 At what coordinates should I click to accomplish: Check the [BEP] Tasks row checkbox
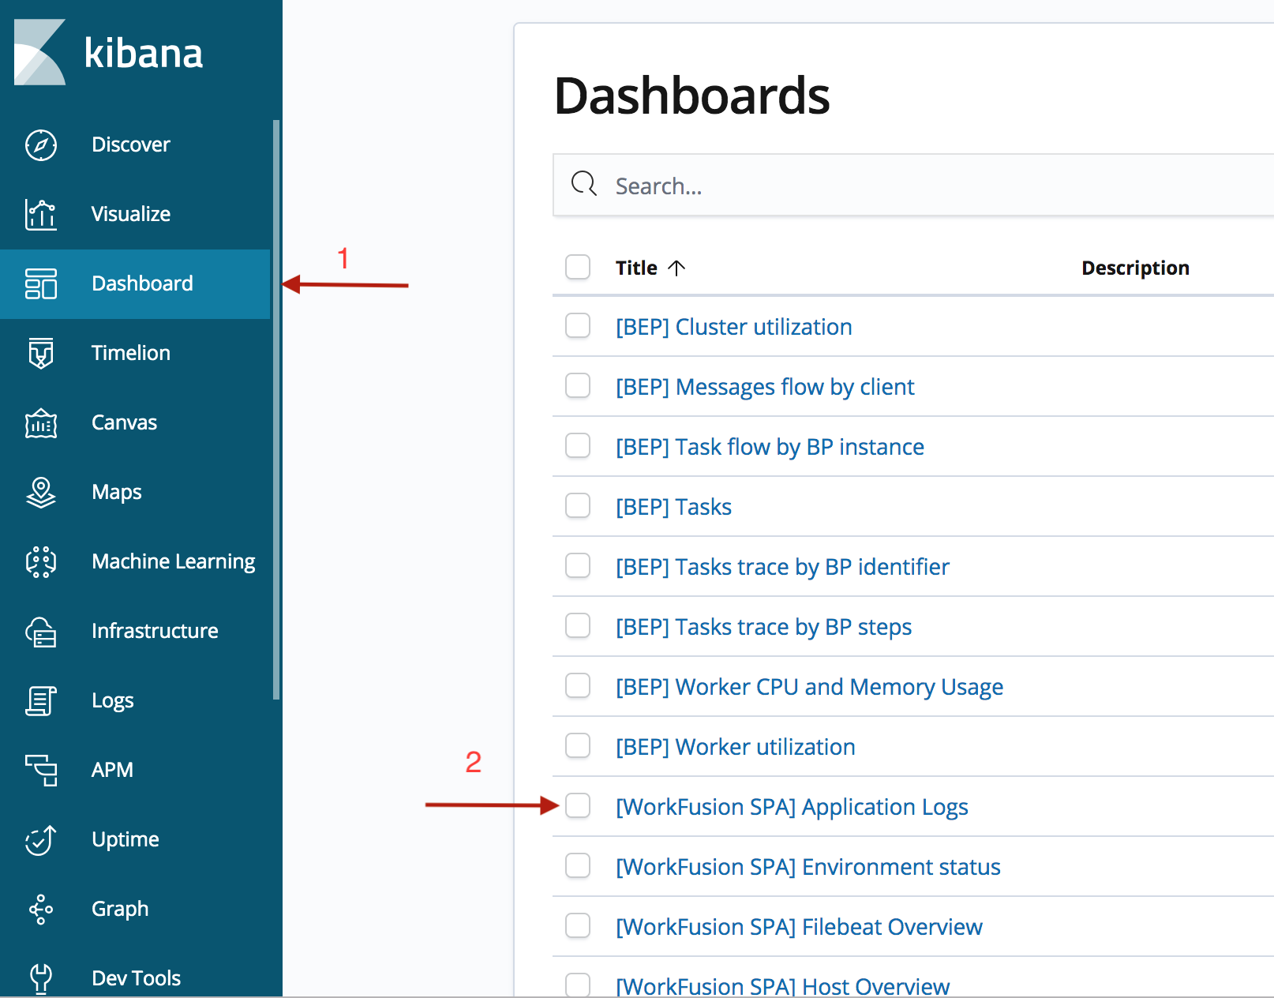[578, 505]
